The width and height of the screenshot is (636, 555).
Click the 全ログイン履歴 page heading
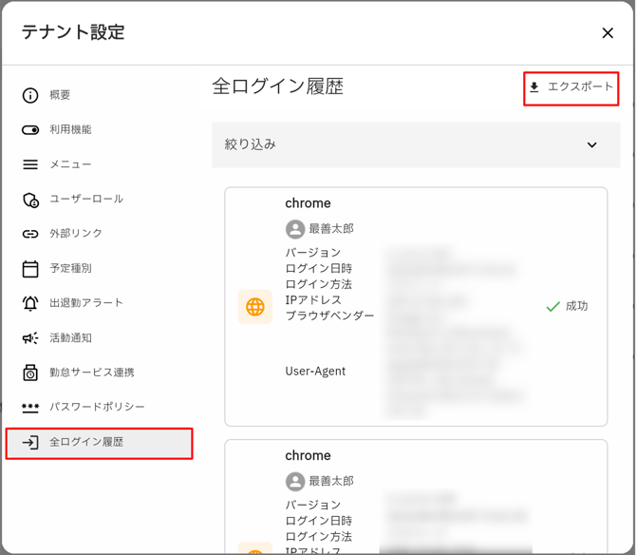point(278,86)
